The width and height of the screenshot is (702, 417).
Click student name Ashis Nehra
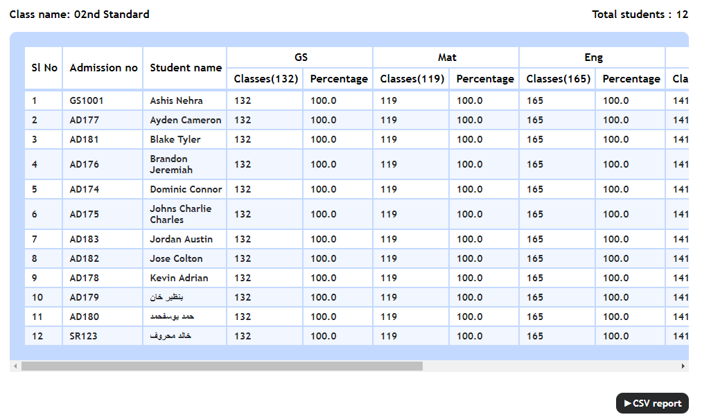(177, 100)
